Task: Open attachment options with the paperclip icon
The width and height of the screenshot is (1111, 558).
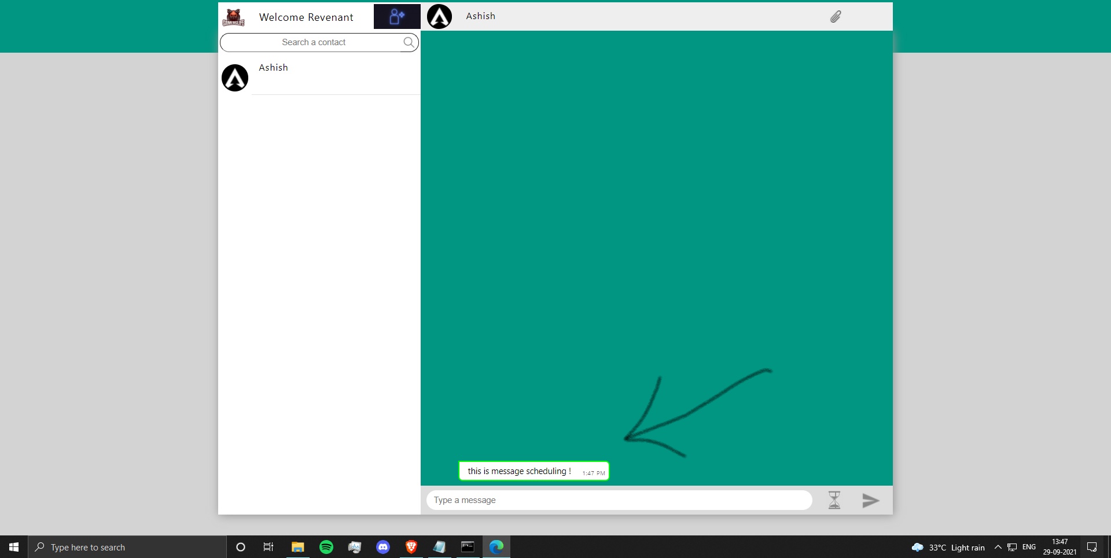Action: pyautogui.click(x=835, y=16)
